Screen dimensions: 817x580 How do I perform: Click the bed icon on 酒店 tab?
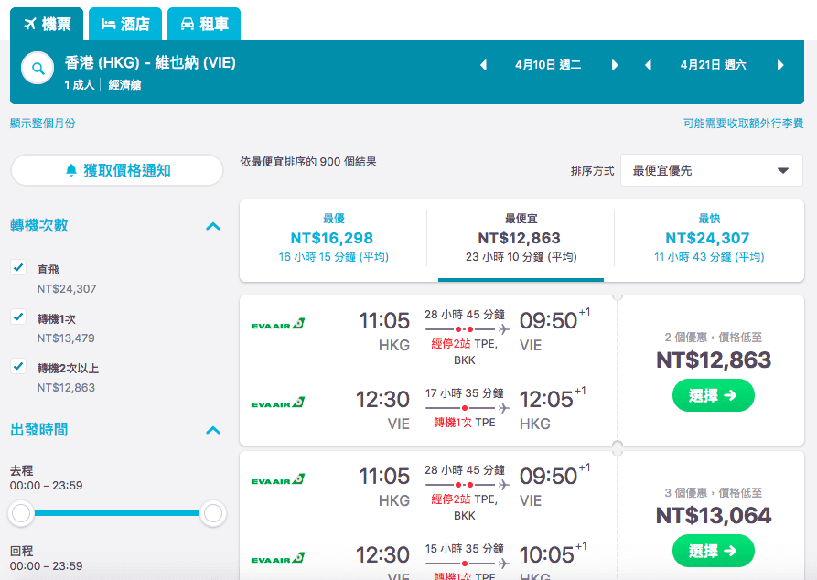[108, 24]
